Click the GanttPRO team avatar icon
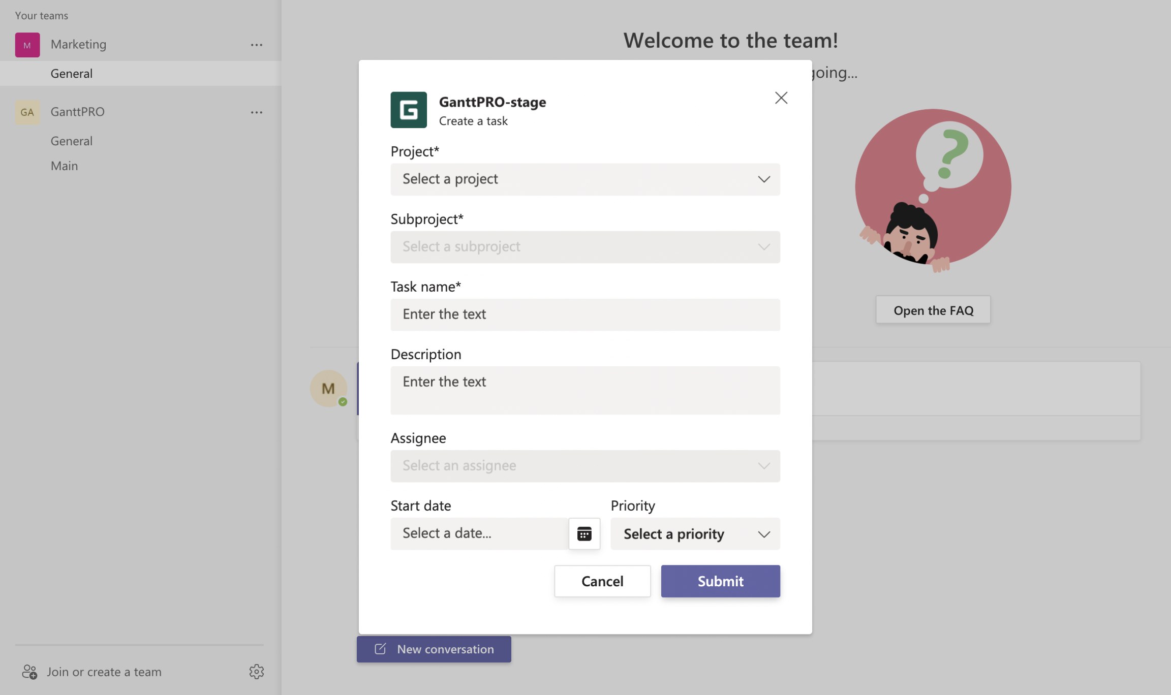This screenshot has height=695, width=1171. (27, 112)
